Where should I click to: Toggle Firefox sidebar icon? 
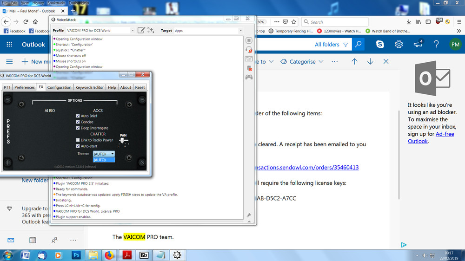[x=428, y=22]
